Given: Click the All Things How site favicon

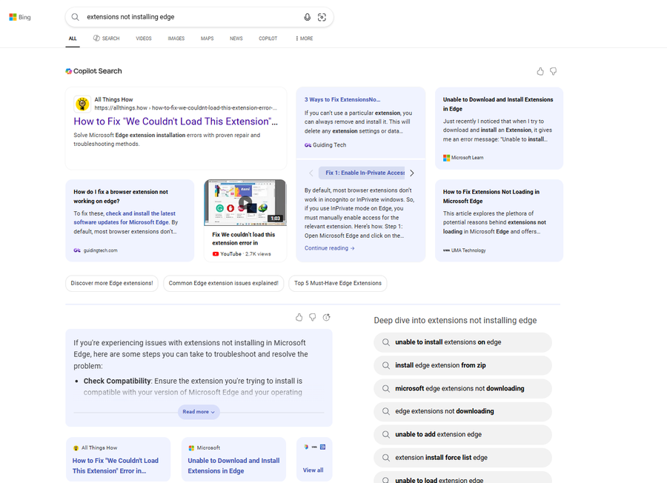Looking at the screenshot, I should click(x=82, y=104).
